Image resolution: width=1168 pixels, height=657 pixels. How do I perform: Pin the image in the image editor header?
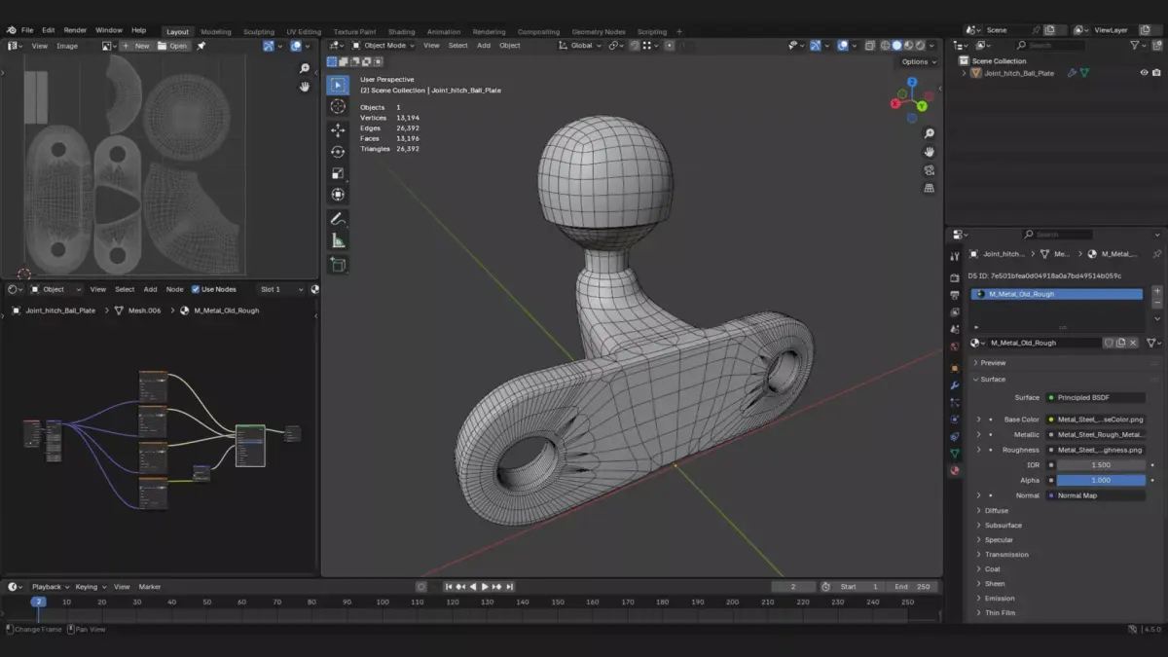[201, 46]
